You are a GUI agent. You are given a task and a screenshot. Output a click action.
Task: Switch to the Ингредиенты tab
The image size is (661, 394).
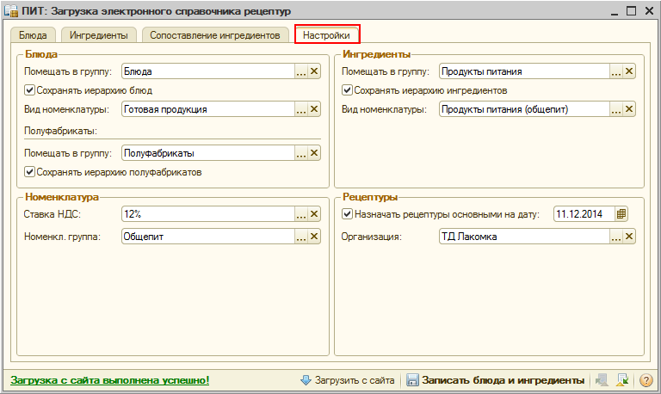pyautogui.click(x=99, y=35)
